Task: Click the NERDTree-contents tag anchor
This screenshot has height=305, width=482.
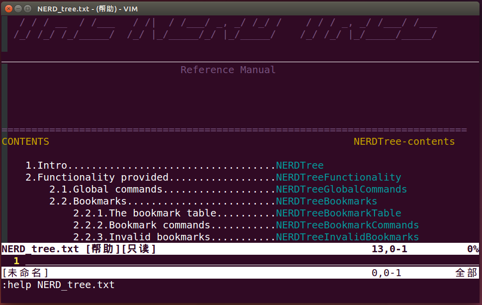Action: tap(404, 141)
